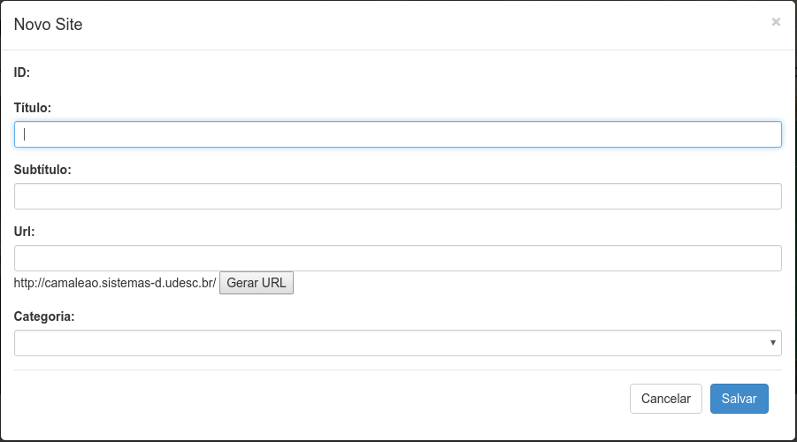Open the Categoria dropdown list
The image size is (797, 442).
pyautogui.click(x=389, y=343)
